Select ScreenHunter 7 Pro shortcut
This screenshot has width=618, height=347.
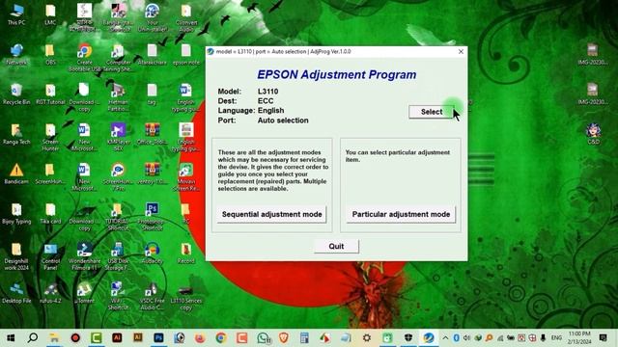[118, 176]
